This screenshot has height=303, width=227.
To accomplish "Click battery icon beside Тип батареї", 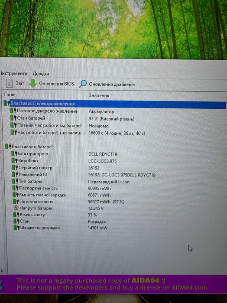I will pos(15,181).
